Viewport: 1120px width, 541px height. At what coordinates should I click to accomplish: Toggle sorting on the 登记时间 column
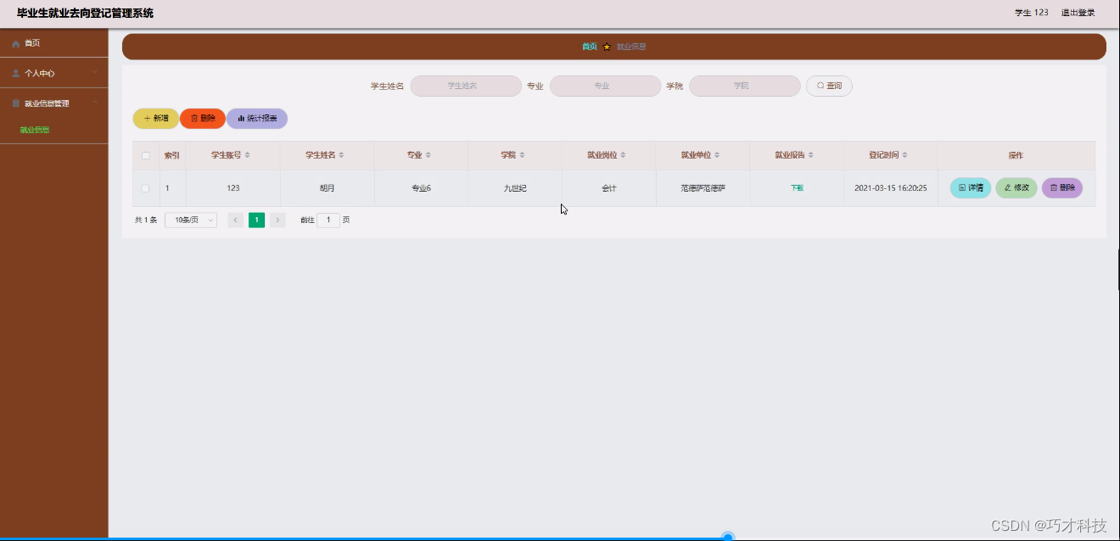point(904,155)
